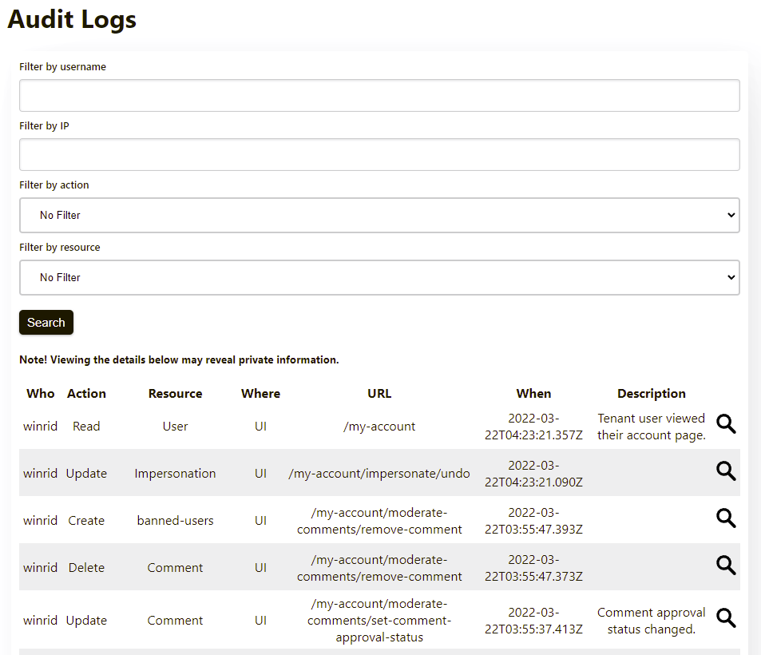Open the Filter by resource dropdown
Image resolution: width=761 pixels, height=655 pixels.
click(x=379, y=278)
